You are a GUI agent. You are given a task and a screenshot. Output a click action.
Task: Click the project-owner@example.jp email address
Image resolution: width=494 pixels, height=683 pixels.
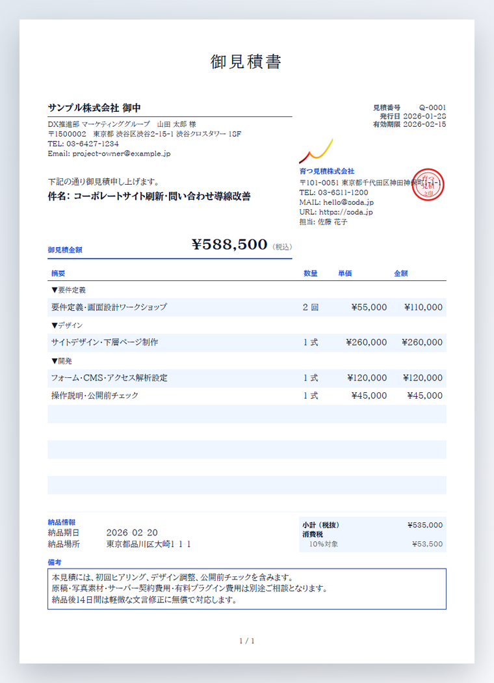pyautogui.click(x=122, y=154)
